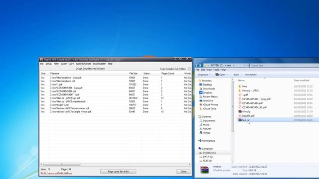The image size is (319, 179).
Task: Select SYSTEM (C:) drive in sidebar
Action: (x=209, y=153)
